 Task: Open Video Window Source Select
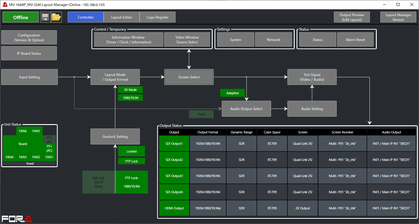[187, 40]
